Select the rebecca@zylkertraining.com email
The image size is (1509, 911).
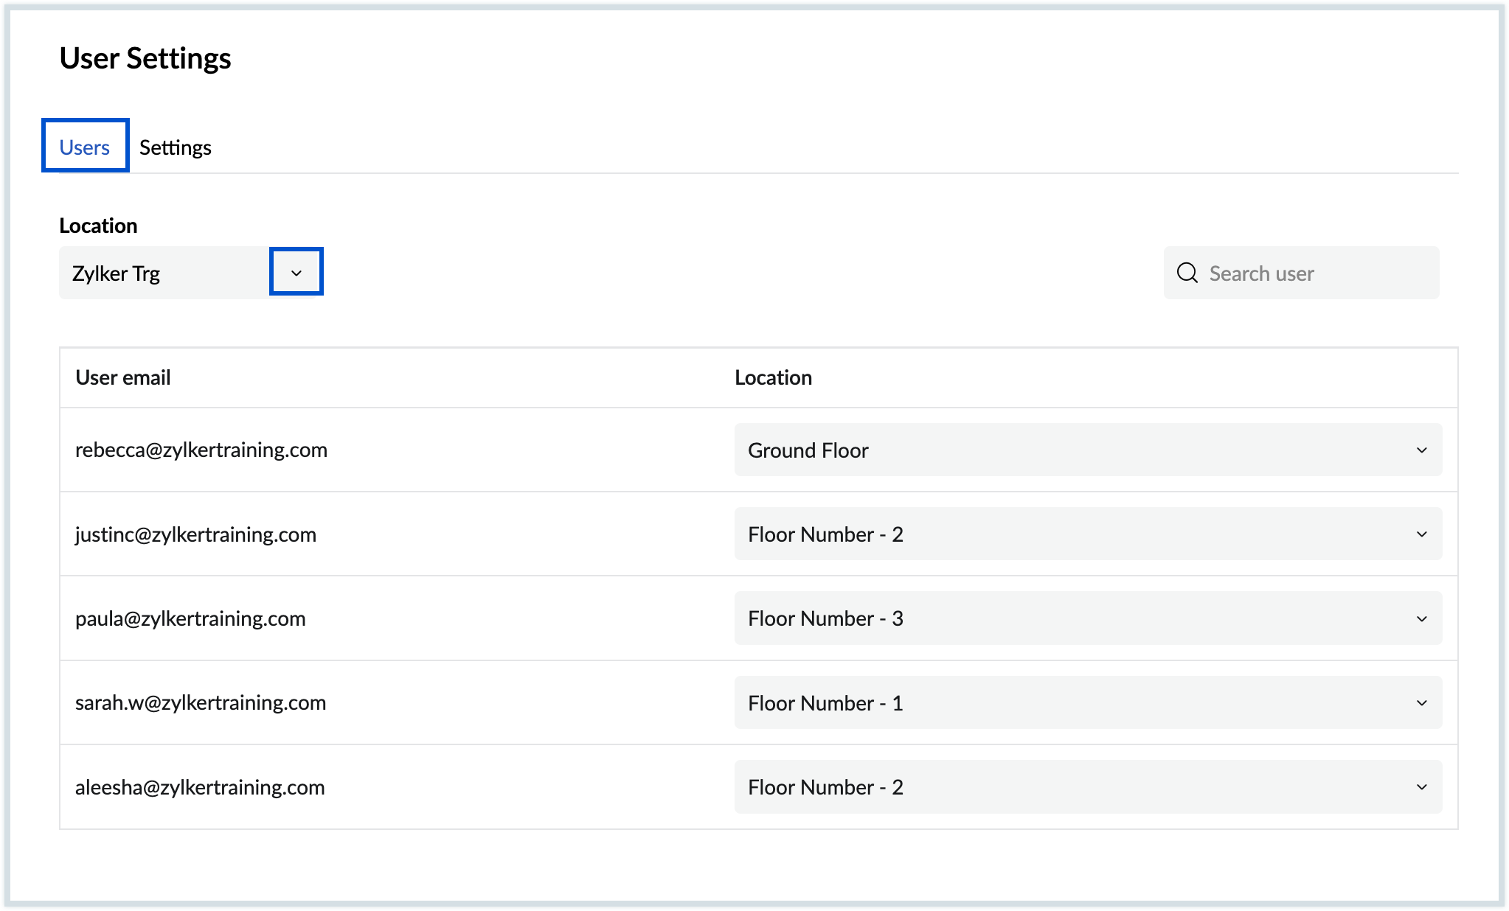click(201, 450)
